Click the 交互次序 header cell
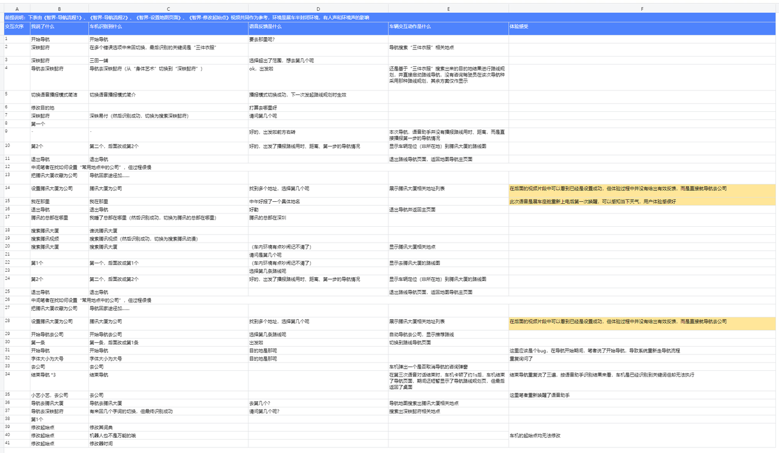Image resolution: width=779 pixels, height=453 pixels. pyautogui.click(x=16, y=29)
